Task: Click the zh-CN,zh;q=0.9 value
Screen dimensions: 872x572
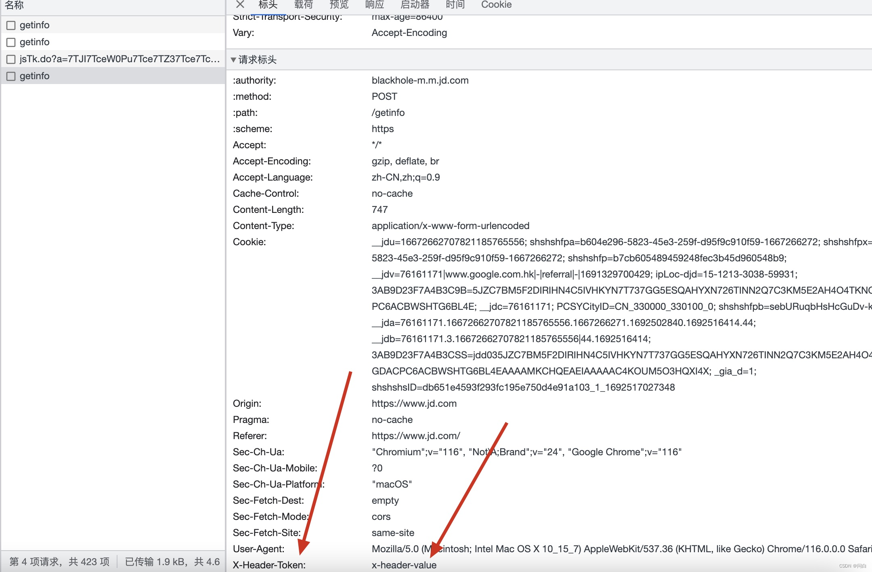Action: click(406, 177)
